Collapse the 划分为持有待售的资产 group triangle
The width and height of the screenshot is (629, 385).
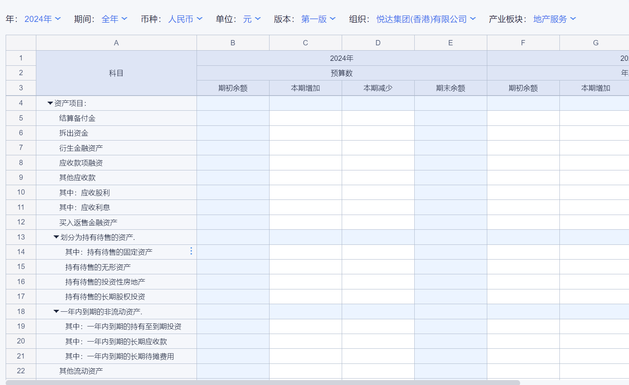56,237
